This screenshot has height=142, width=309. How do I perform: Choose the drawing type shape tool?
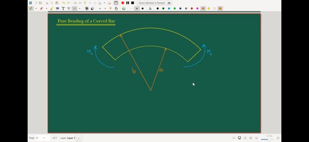[74, 9]
